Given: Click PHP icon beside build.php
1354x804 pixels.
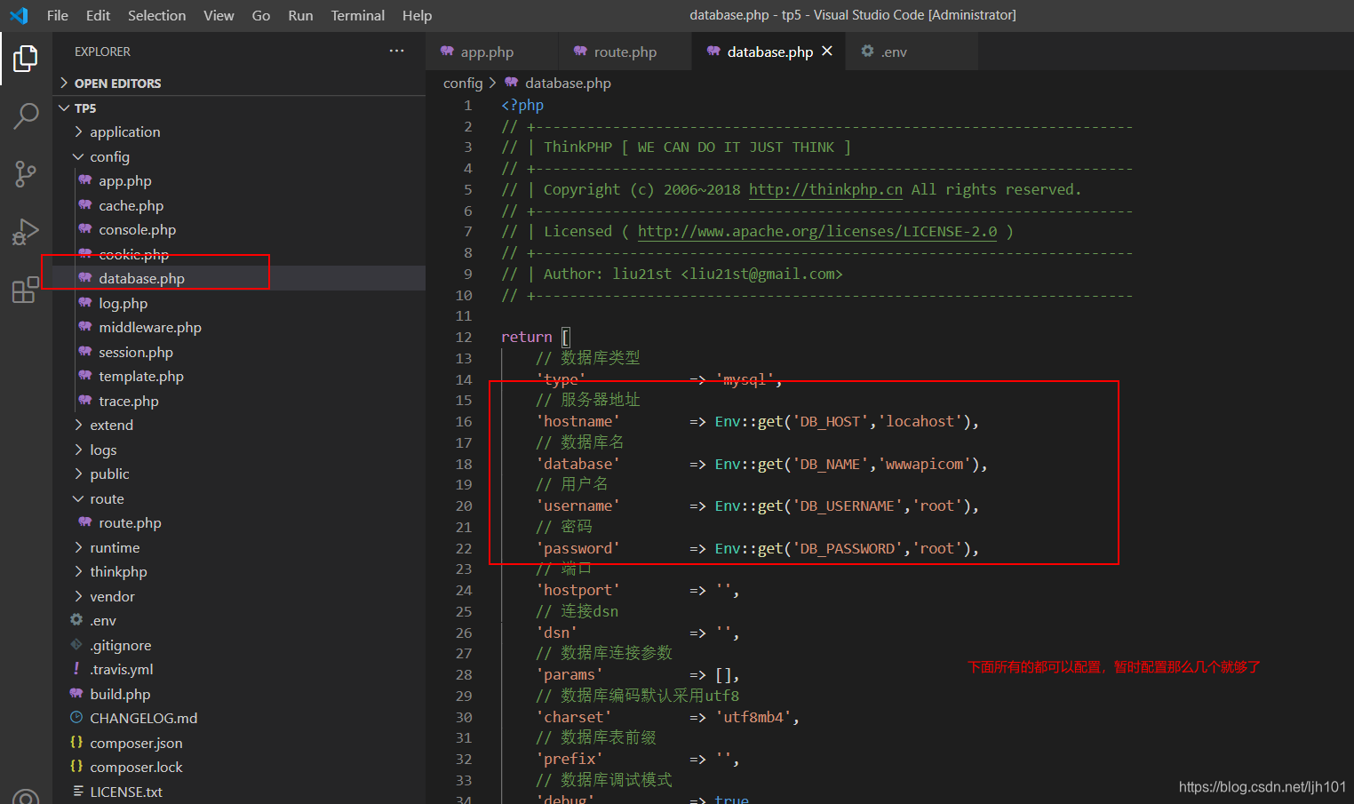Looking at the screenshot, I should click(76, 693).
